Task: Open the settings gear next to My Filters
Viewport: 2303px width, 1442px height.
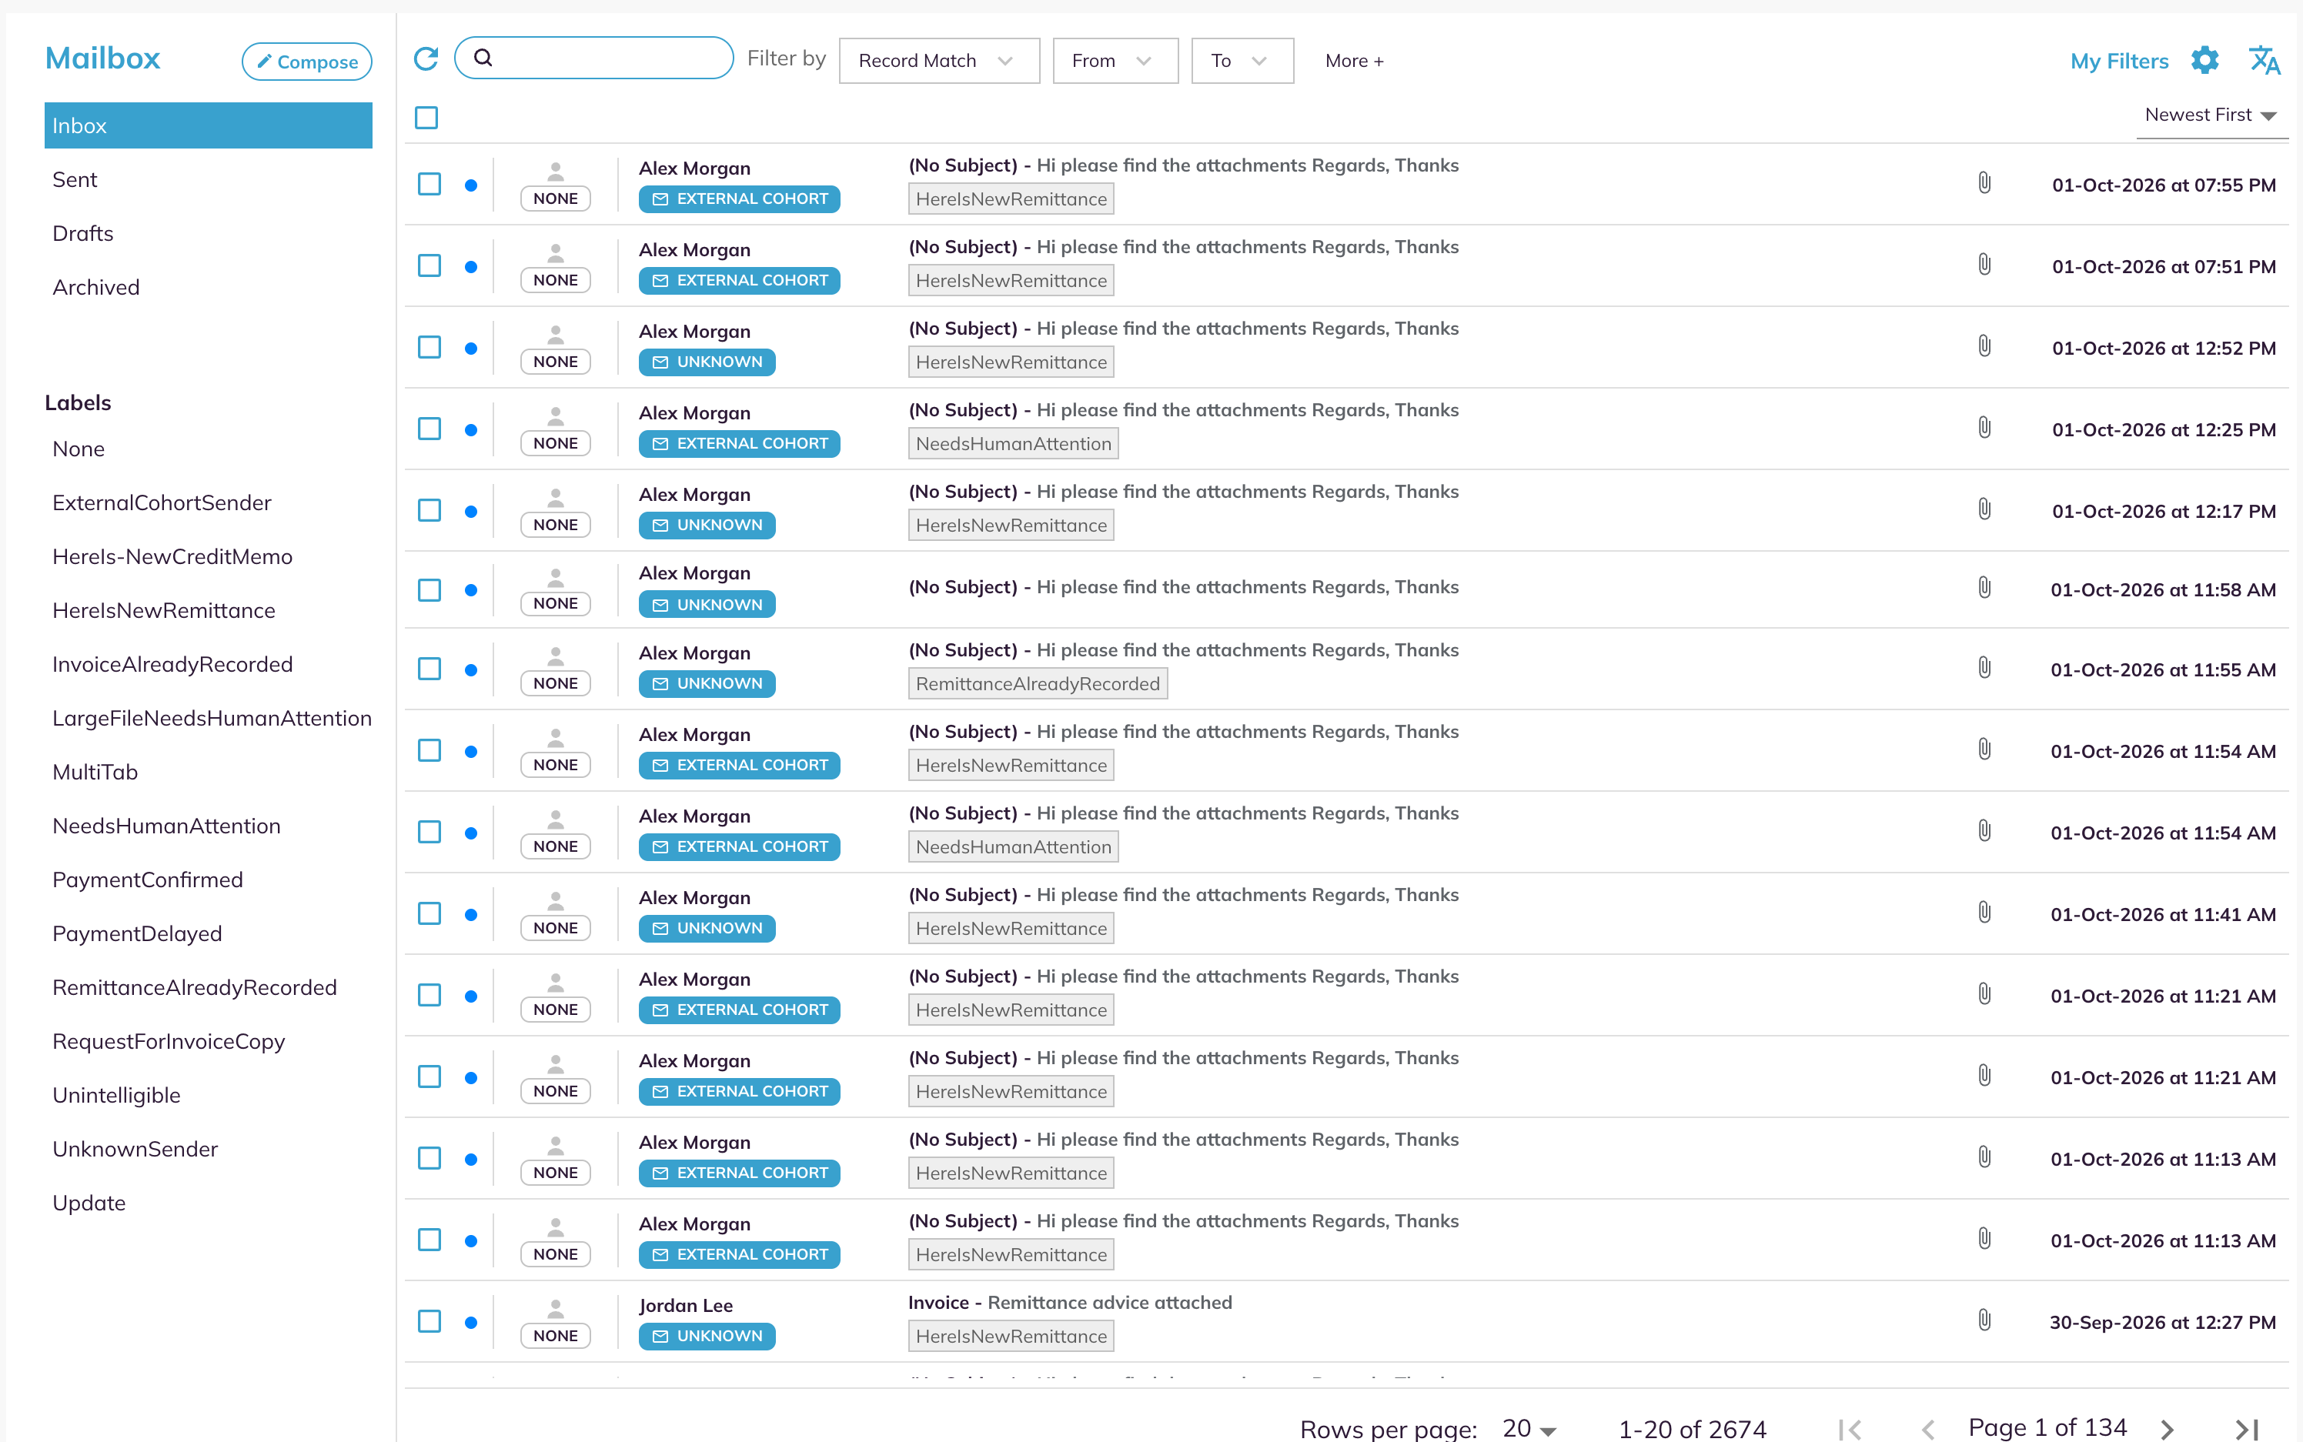Action: (x=2204, y=60)
